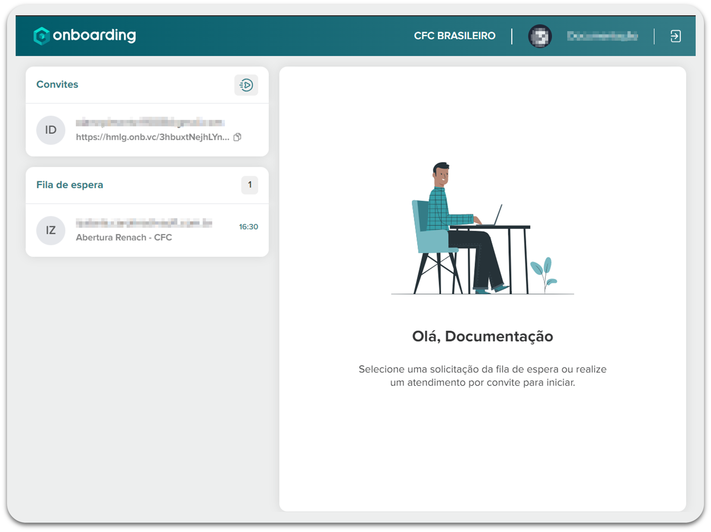Open the user profile avatar picture
Viewport: 711px width, 532px height.
[540, 36]
